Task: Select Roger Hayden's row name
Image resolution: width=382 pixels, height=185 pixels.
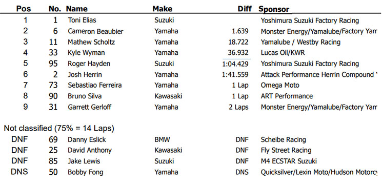Action: tap(89, 64)
